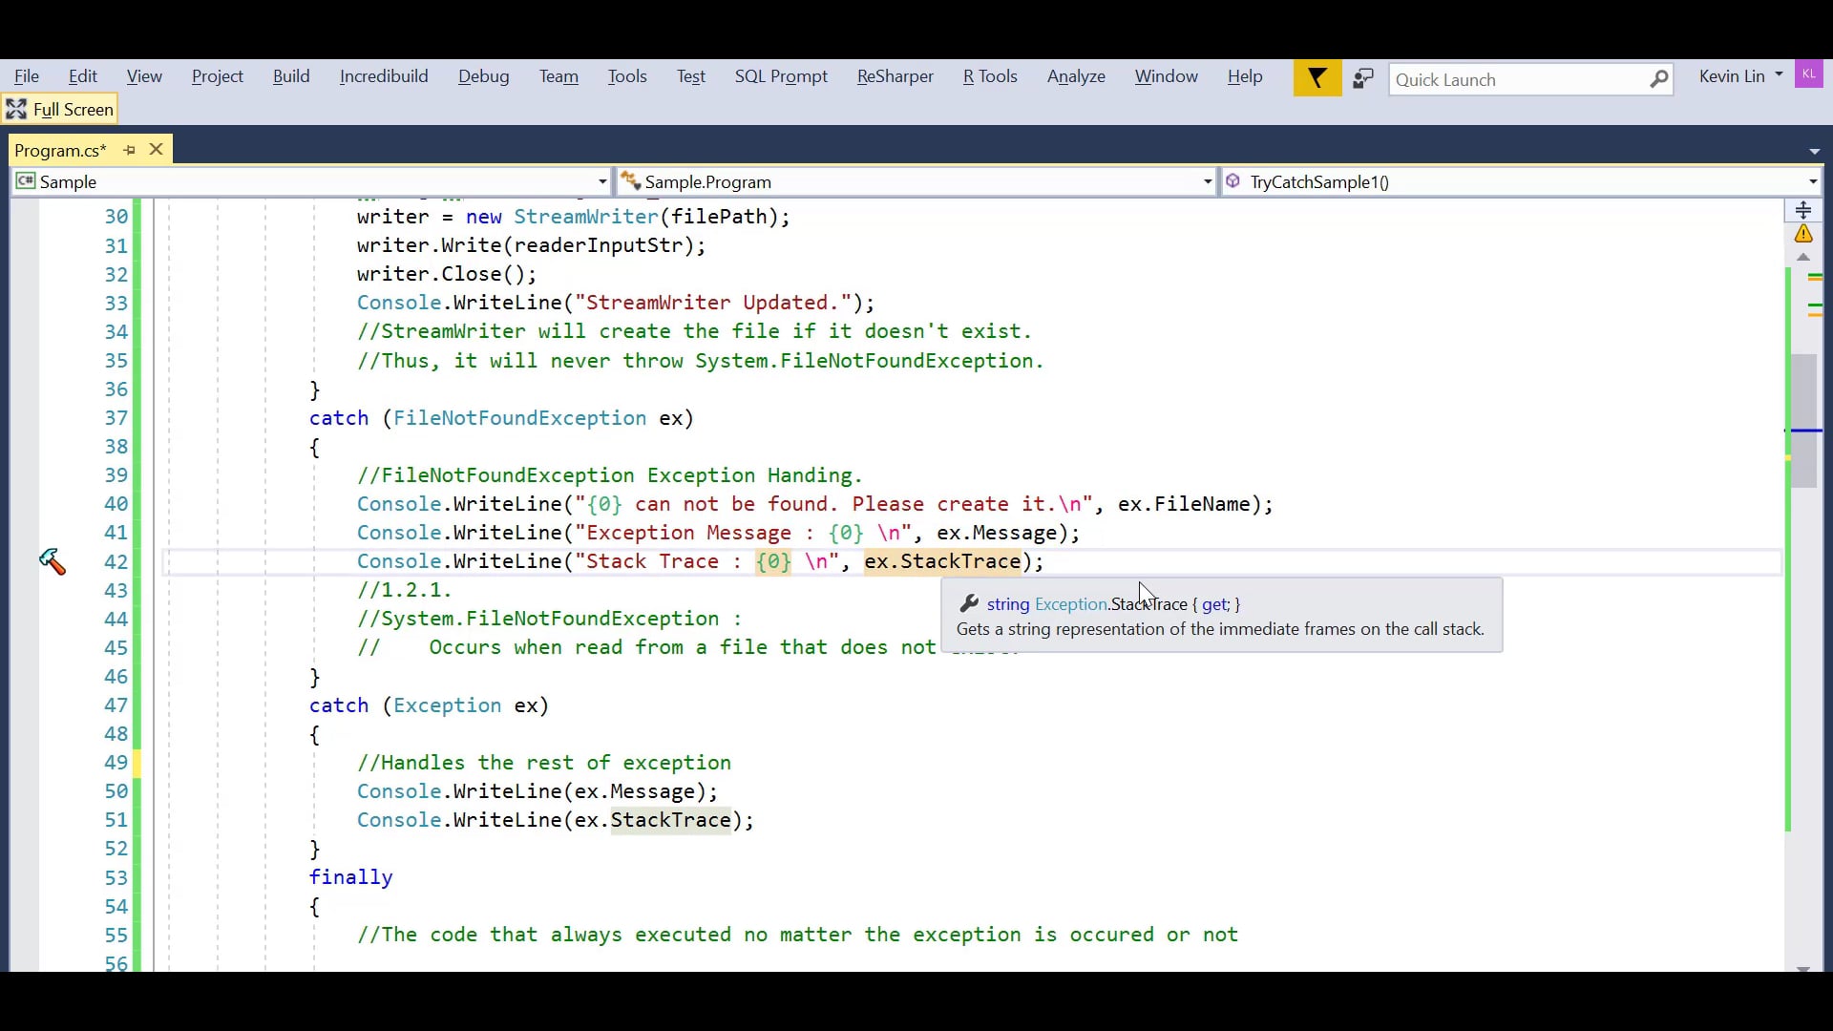Expand the Sample.Program type dropdown
The width and height of the screenshot is (1833, 1031).
pyautogui.click(x=1207, y=181)
